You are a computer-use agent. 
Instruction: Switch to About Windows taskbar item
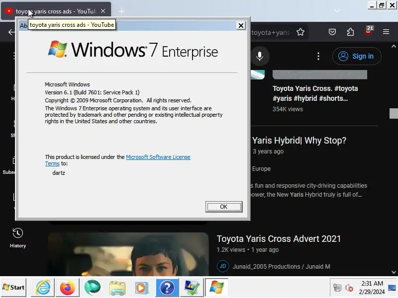(216, 288)
